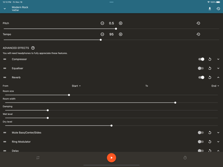223x167 pixels.
Task: Click the Room width slider handle
Action: click(x=175, y=103)
